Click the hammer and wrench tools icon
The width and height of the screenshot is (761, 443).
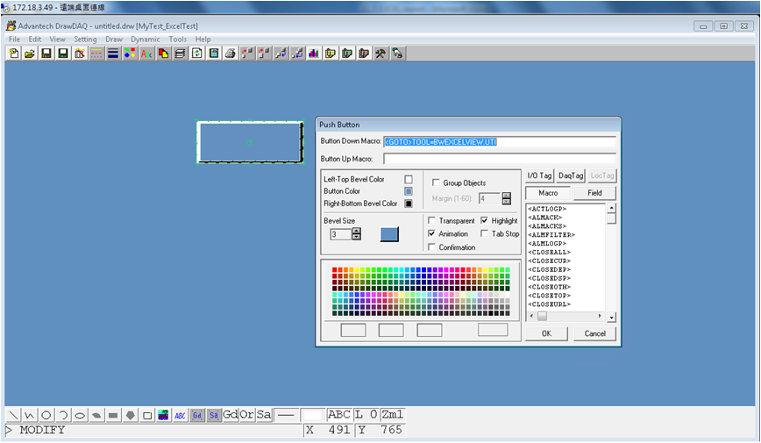click(380, 54)
